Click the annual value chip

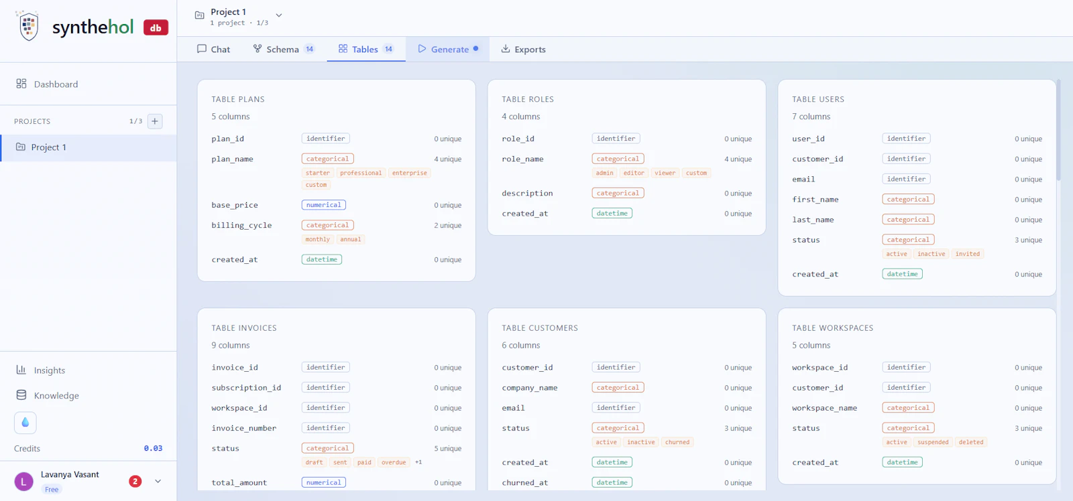pos(351,239)
